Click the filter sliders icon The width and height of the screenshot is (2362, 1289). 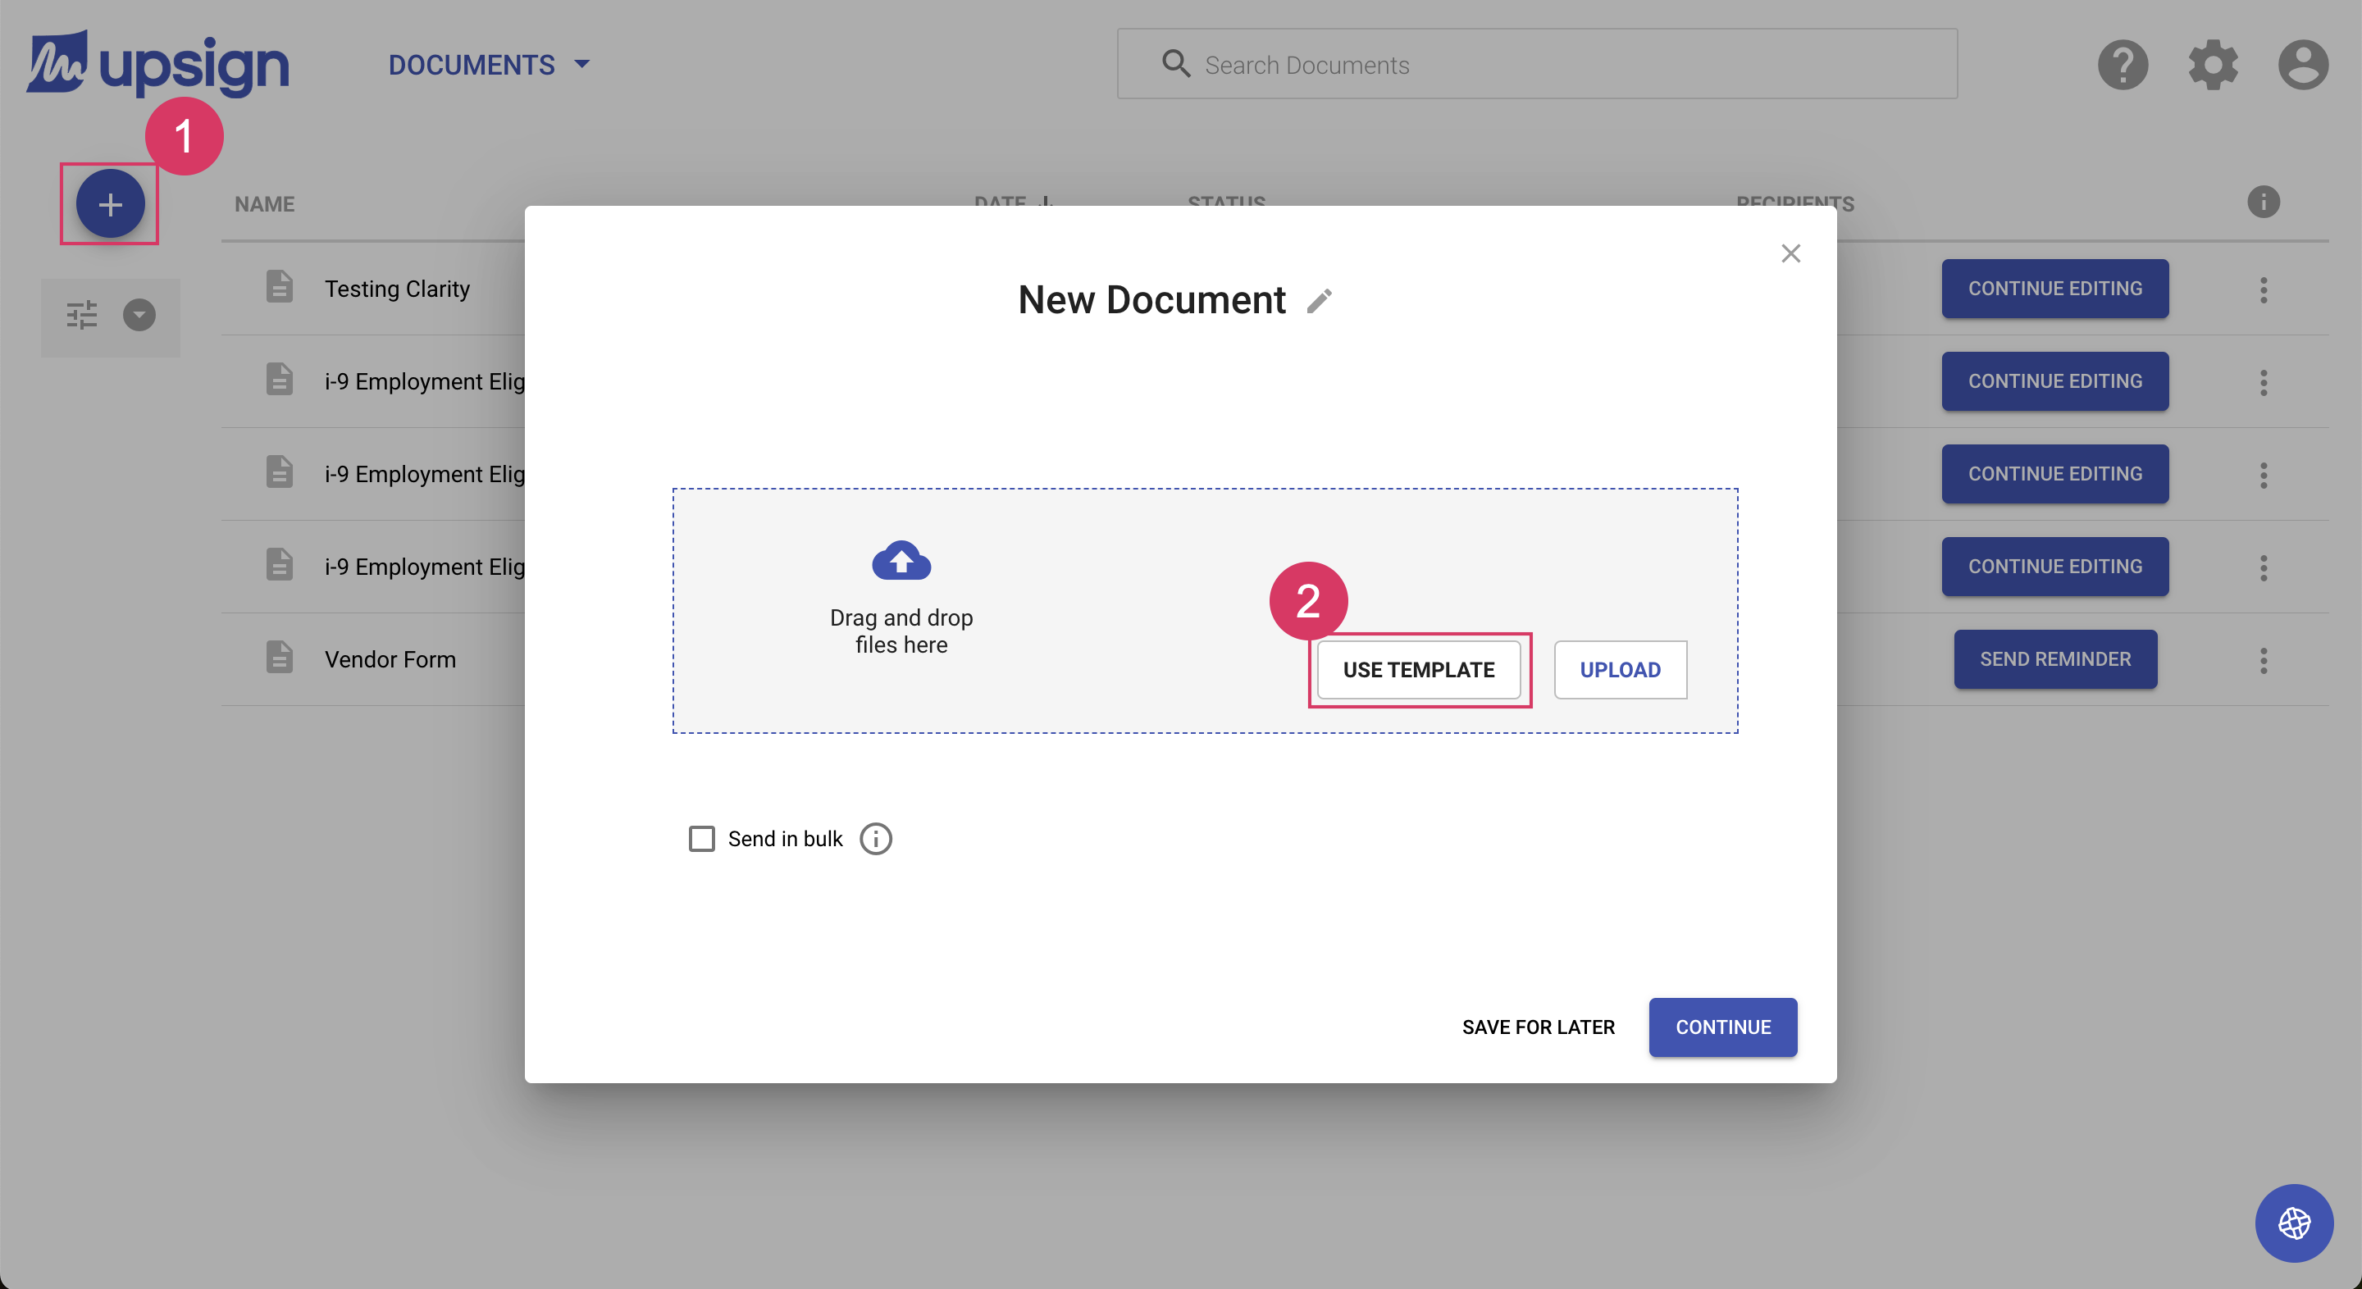pos(82,316)
